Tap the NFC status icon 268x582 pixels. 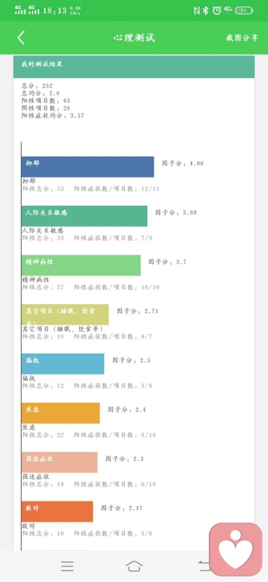point(197,11)
